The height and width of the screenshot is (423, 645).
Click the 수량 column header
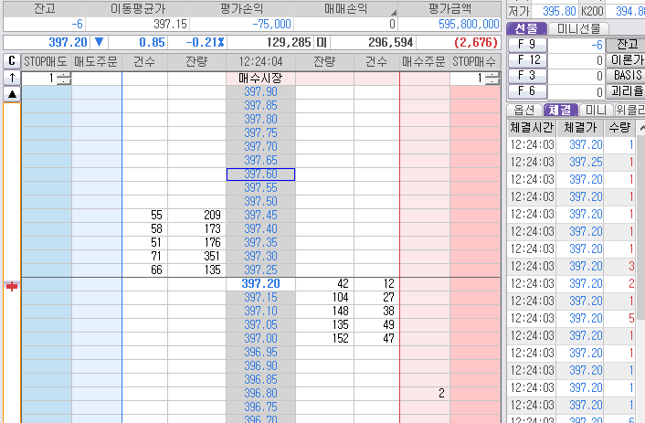click(x=619, y=128)
